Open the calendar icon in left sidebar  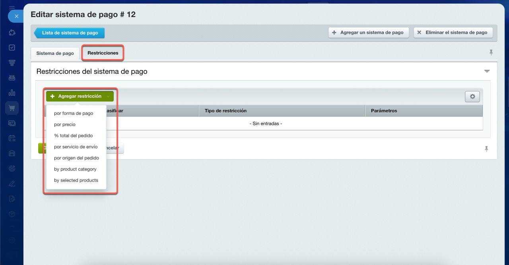click(12, 138)
